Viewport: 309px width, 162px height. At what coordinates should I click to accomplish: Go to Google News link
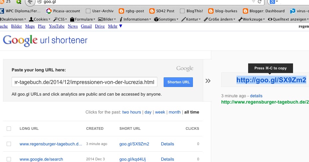pyautogui.click(x=73, y=26)
